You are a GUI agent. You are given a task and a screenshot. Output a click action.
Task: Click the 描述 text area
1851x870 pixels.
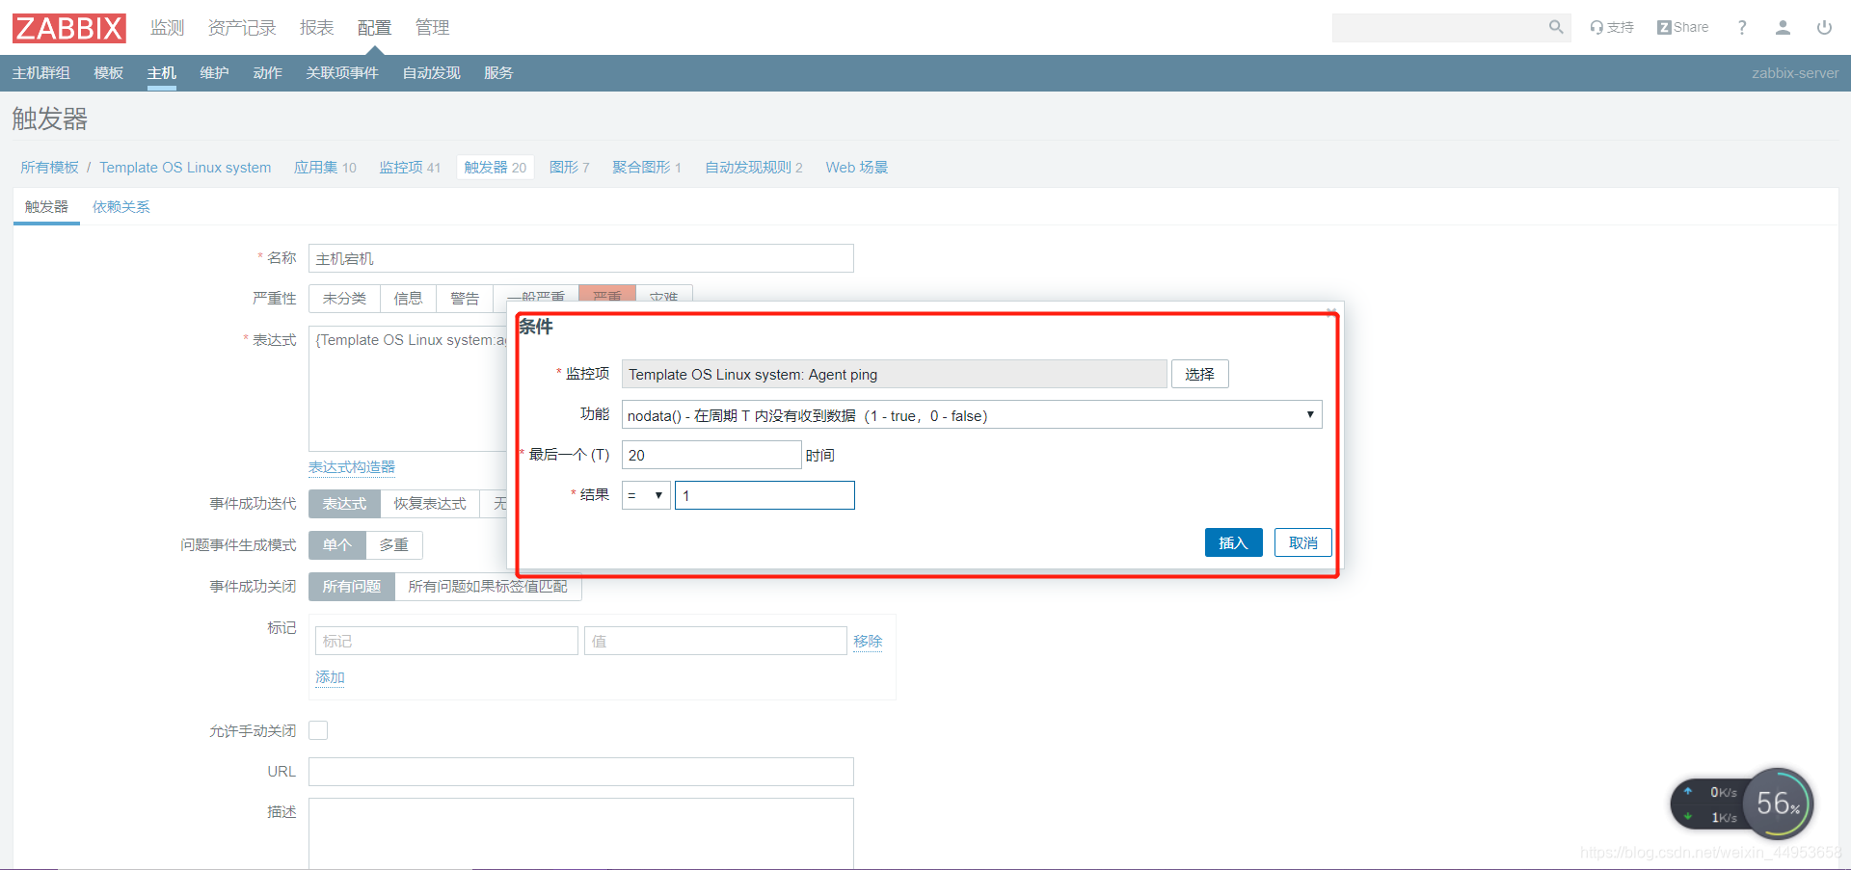coord(580,833)
